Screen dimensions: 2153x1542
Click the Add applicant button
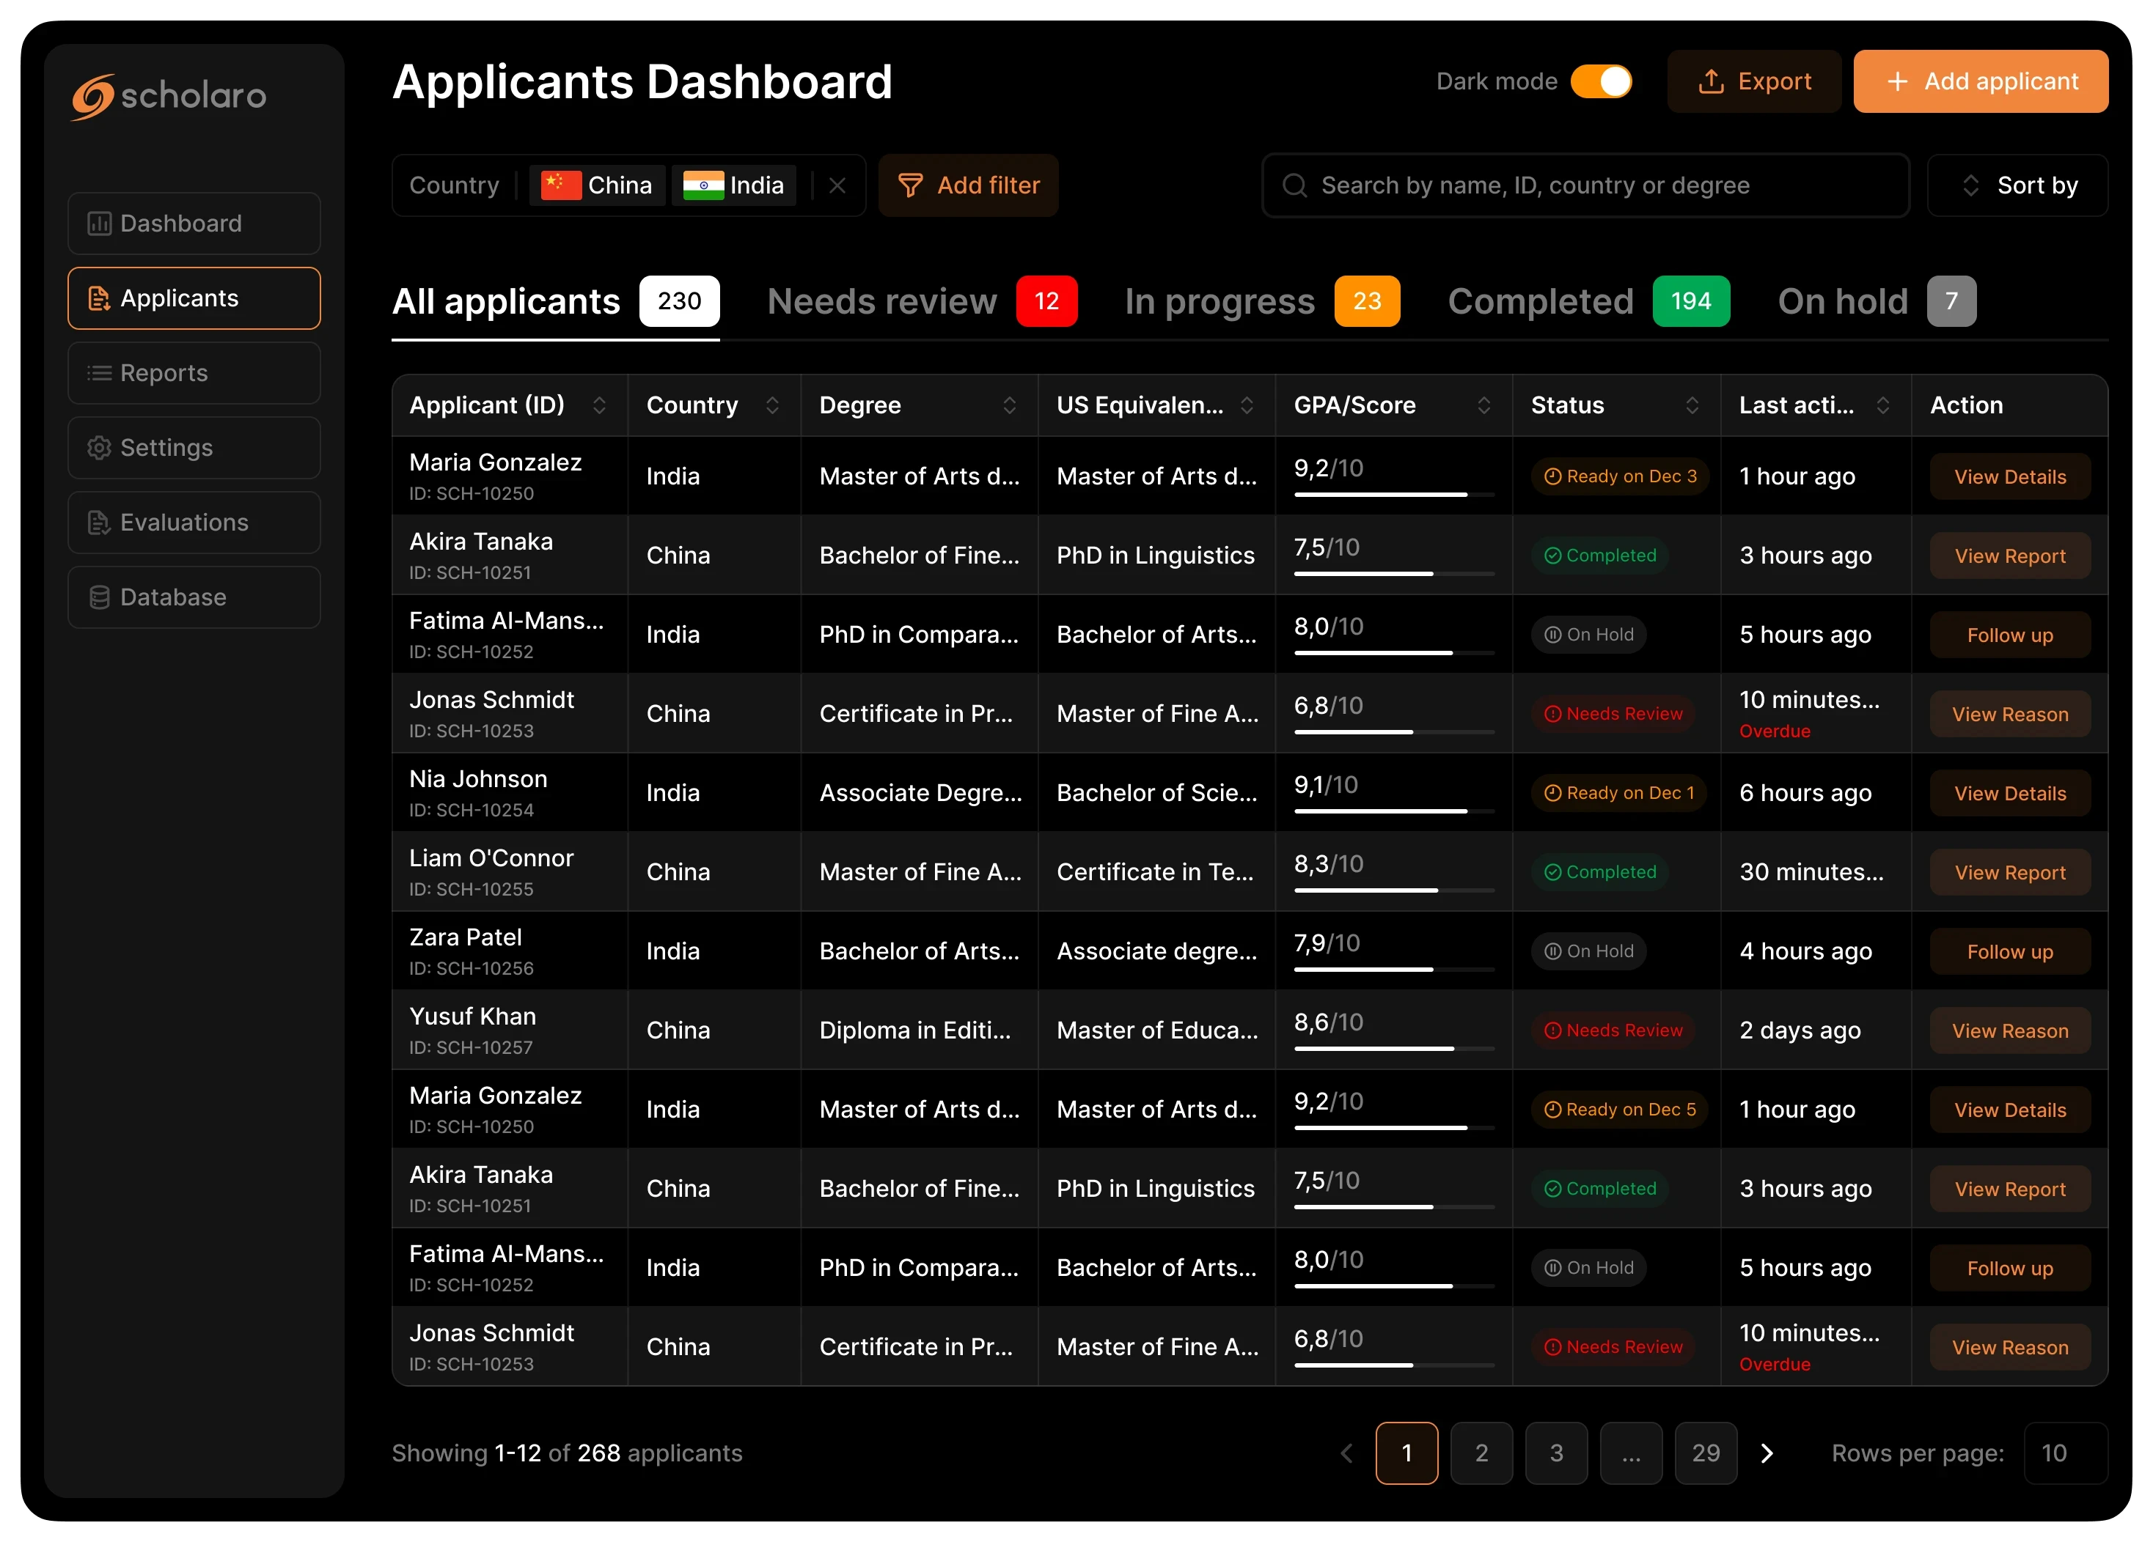(1980, 81)
